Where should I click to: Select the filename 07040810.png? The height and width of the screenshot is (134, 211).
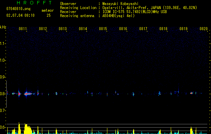[18, 9]
